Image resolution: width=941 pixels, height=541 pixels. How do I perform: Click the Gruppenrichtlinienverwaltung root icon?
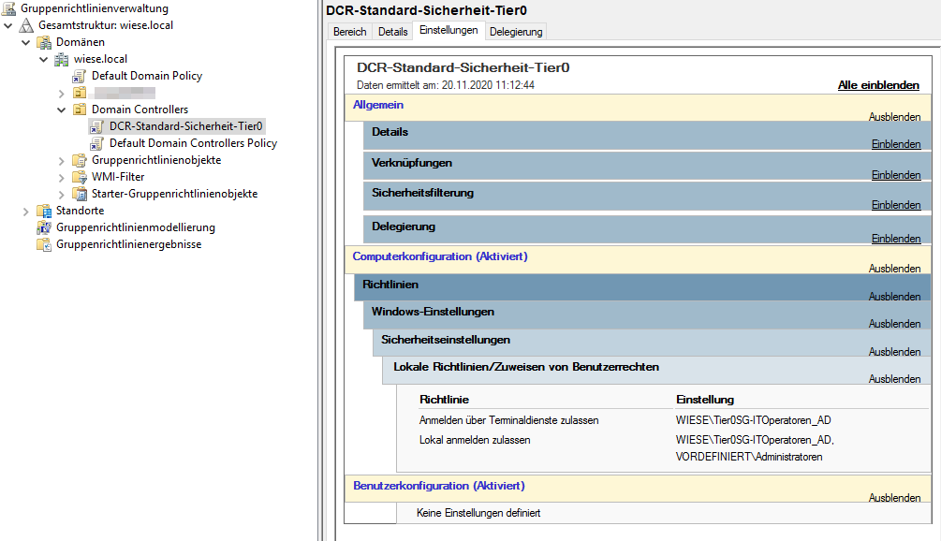pos(9,8)
